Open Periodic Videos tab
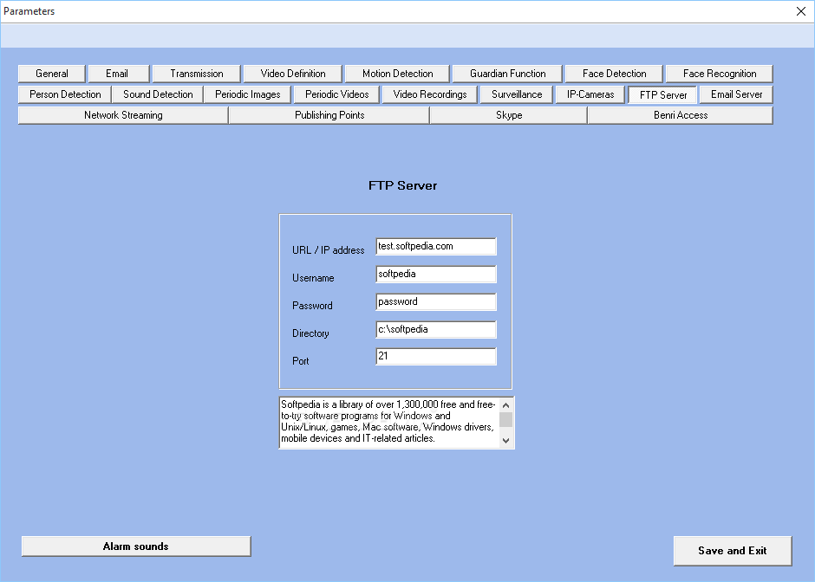 [336, 94]
